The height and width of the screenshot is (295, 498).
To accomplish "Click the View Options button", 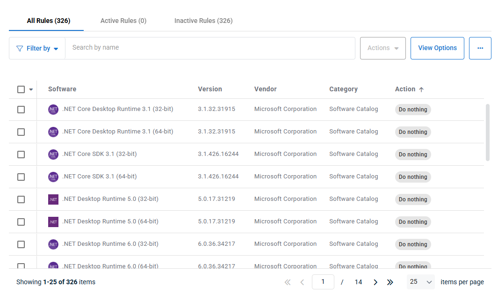I will [437, 48].
